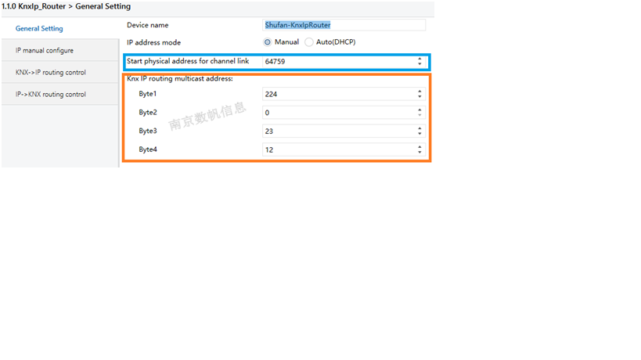
Task: Click the Byte3 value field
Action: click(337, 131)
